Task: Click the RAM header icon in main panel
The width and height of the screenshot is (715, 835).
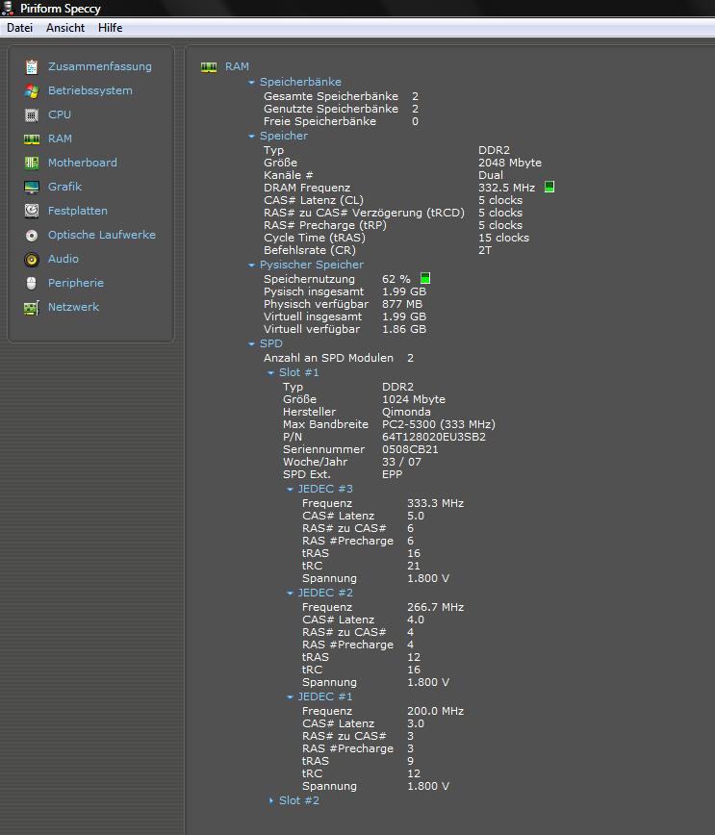Action: [208, 67]
